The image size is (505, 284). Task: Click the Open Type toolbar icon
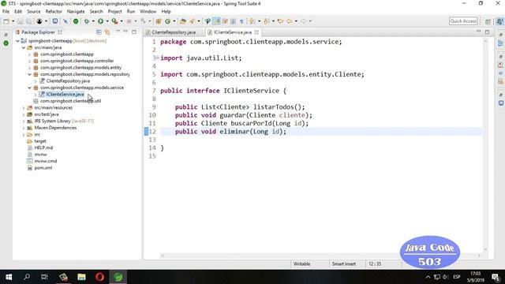(x=182, y=21)
